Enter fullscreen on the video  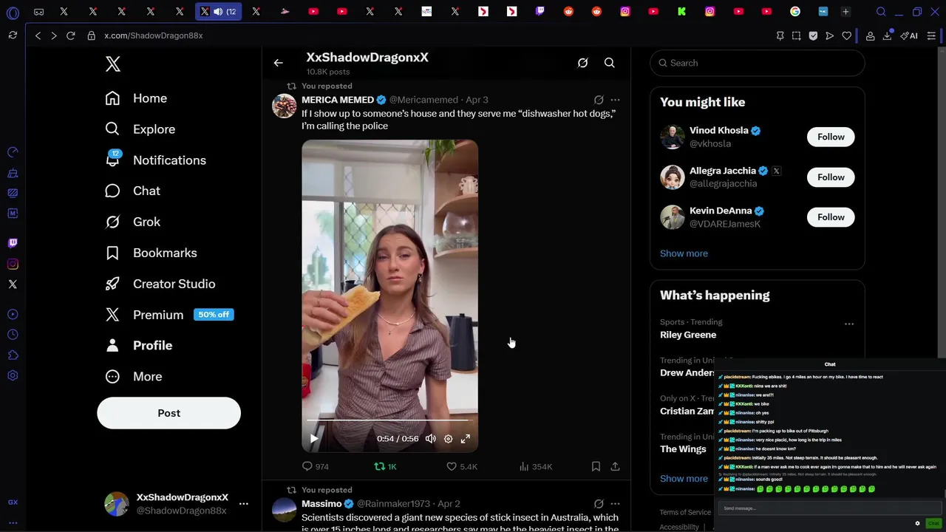coord(466,438)
